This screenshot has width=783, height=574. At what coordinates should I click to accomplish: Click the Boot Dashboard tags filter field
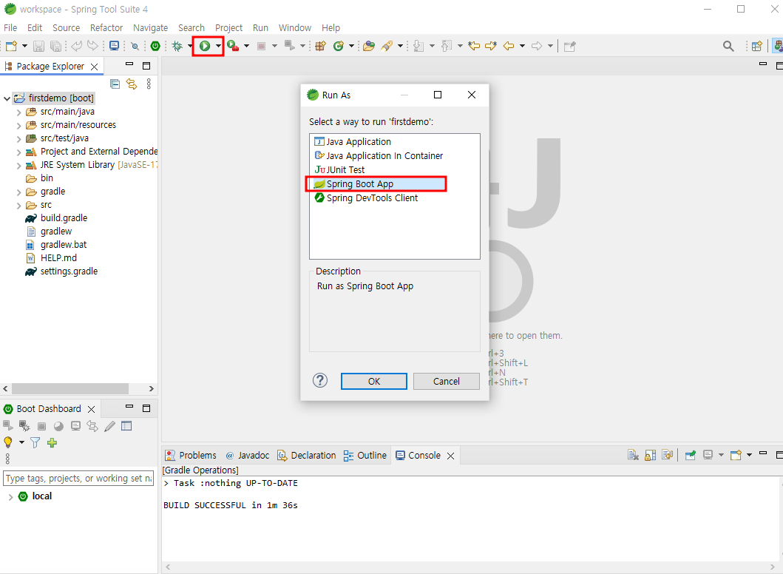point(78,478)
